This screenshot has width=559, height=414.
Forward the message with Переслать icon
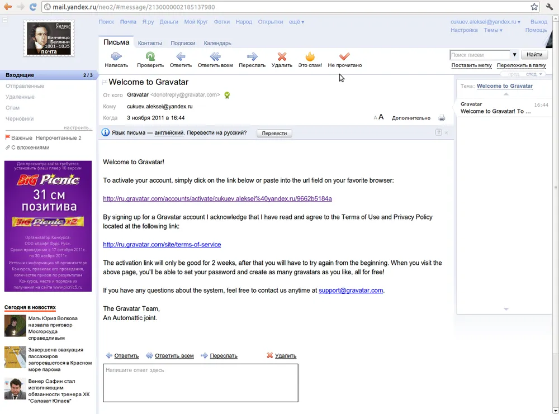click(x=252, y=56)
